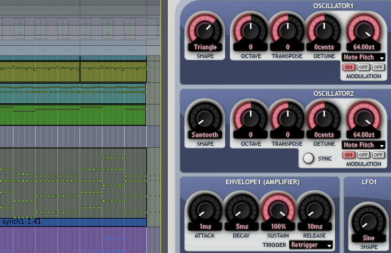Toggle Oscillator1 modulation ON button
This screenshot has width=391, height=253.
coord(349,67)
